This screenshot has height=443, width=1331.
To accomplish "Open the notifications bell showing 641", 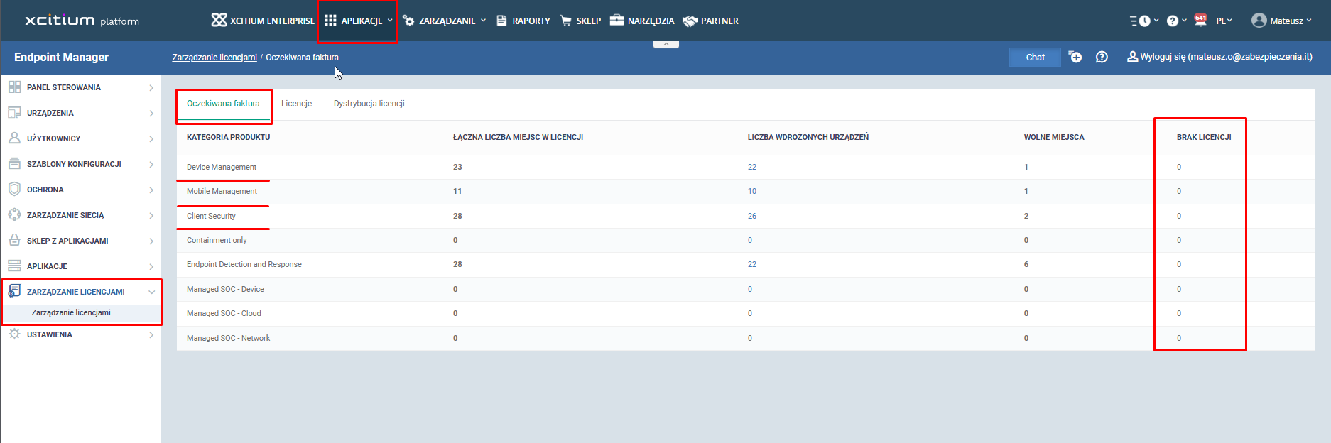I will [x=1200, y=21].
